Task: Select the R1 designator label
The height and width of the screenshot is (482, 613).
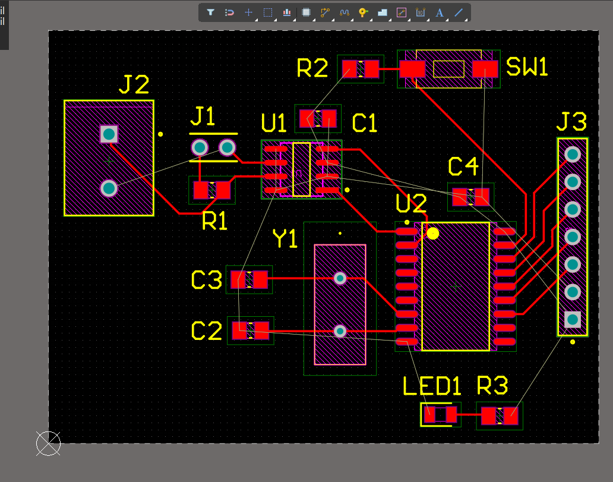Action: (x=214, y=222)
